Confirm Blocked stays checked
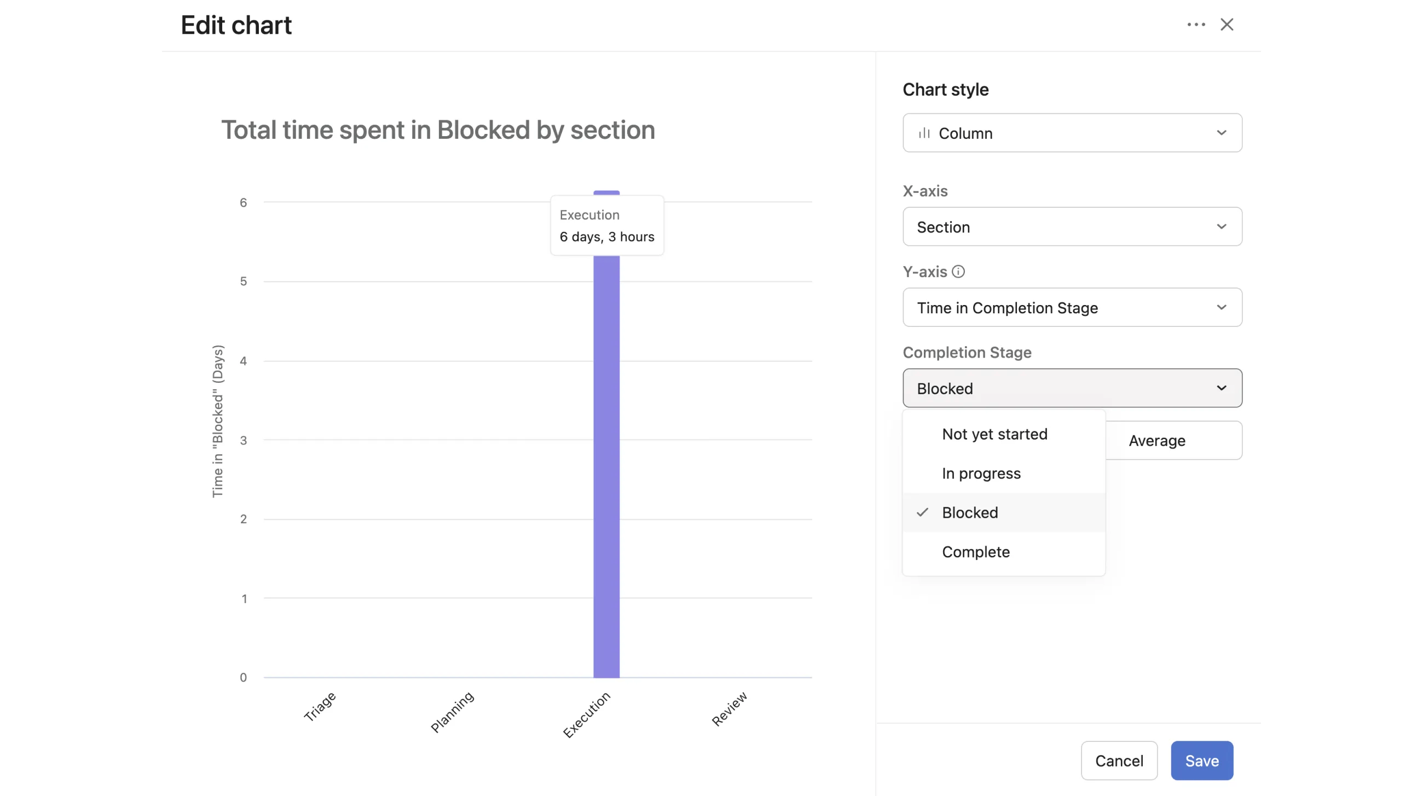 [970, 512]
